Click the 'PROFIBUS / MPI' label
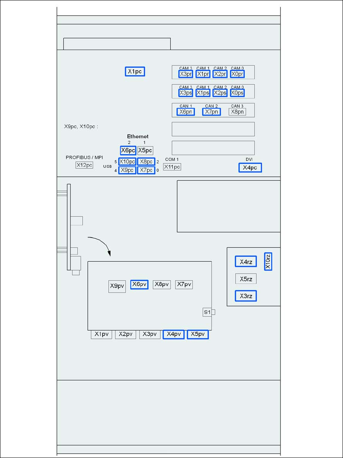This screenshot has height=458, width=343. 84,158
